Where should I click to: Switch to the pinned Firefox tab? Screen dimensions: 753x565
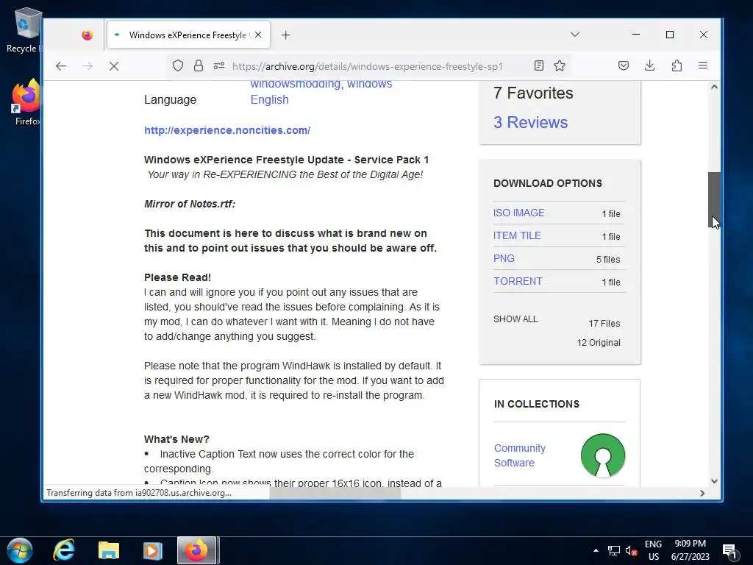click(88, 35)
